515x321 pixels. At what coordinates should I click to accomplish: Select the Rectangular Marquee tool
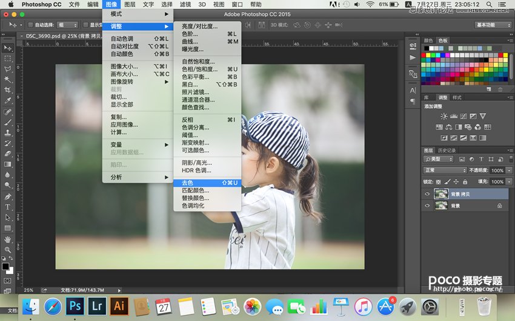[x=7, y=59]
